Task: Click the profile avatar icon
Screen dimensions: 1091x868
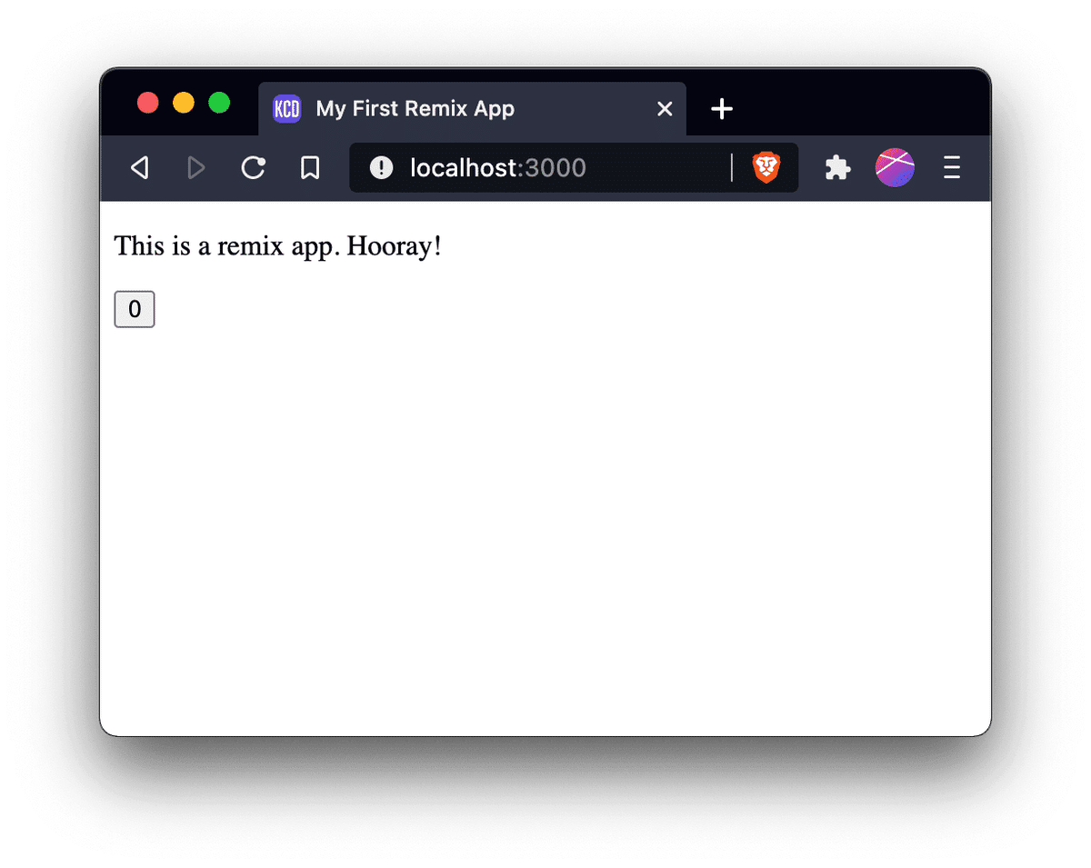Action: [895, 167]
